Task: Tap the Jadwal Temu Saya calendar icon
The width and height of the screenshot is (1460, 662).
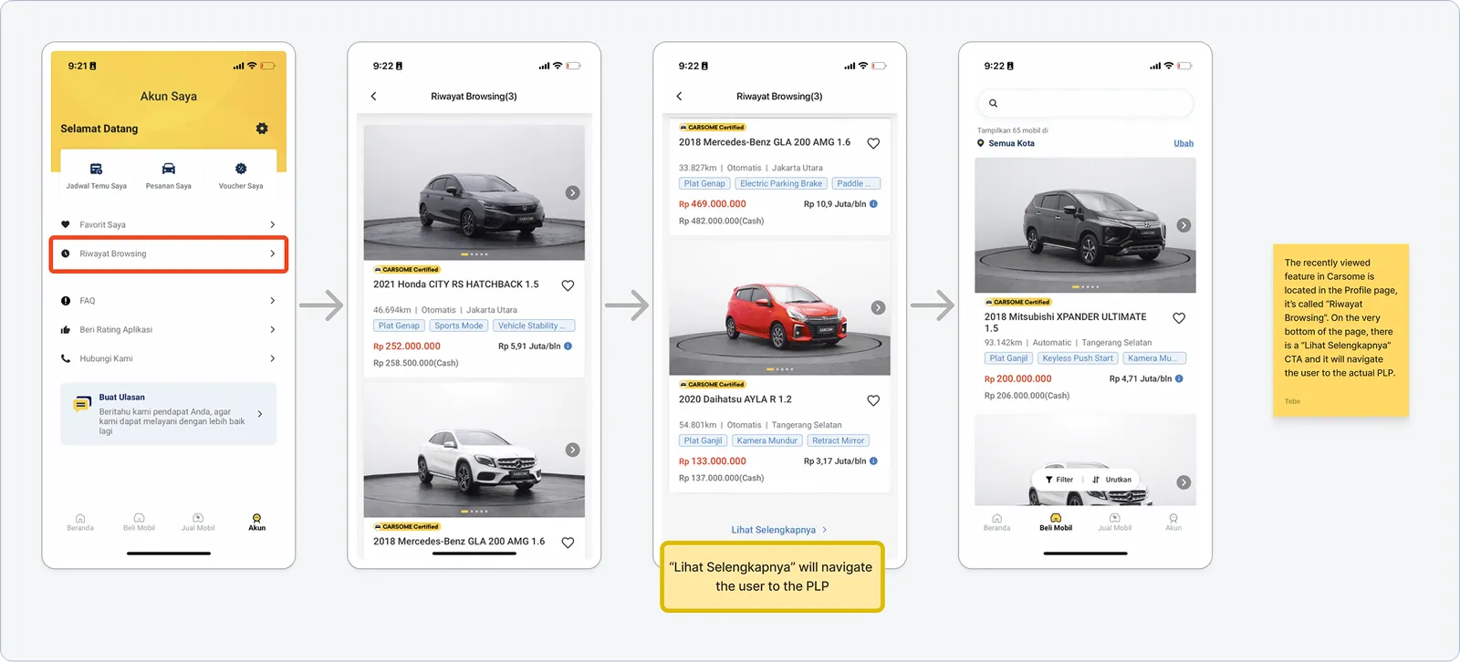Action: click(96, 169)
